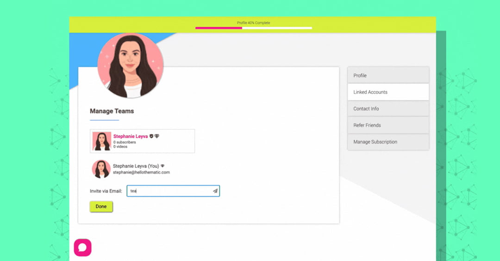Click the round member avatar
500x261 pixels.
(x=101, y=169)
